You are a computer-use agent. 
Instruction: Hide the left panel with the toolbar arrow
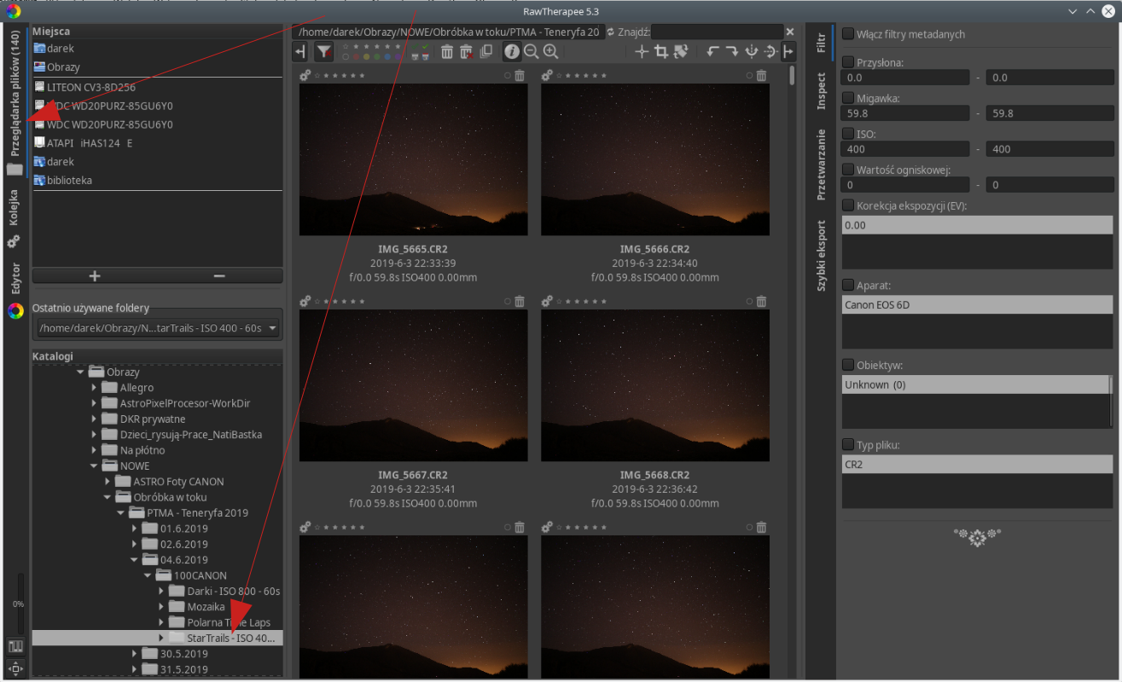(299, 52)
